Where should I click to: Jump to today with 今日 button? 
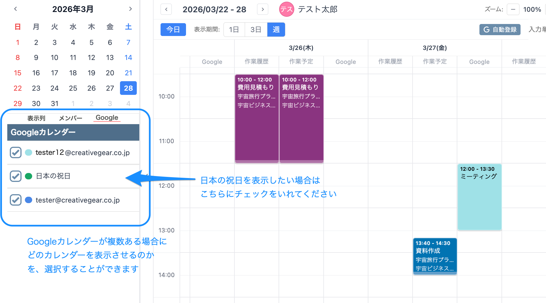click(x=173, y=30)
